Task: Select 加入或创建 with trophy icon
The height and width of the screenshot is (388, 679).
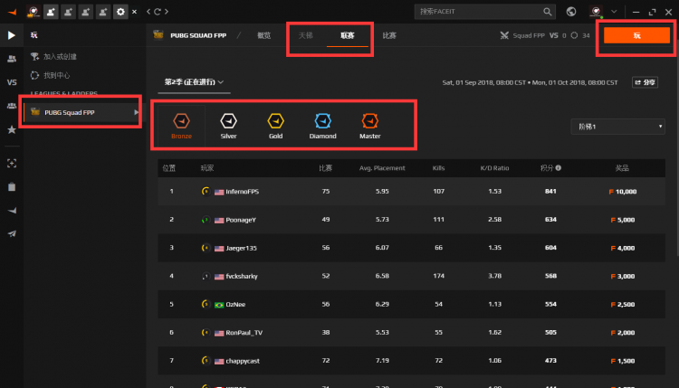Action: click(x=53, y=57)
